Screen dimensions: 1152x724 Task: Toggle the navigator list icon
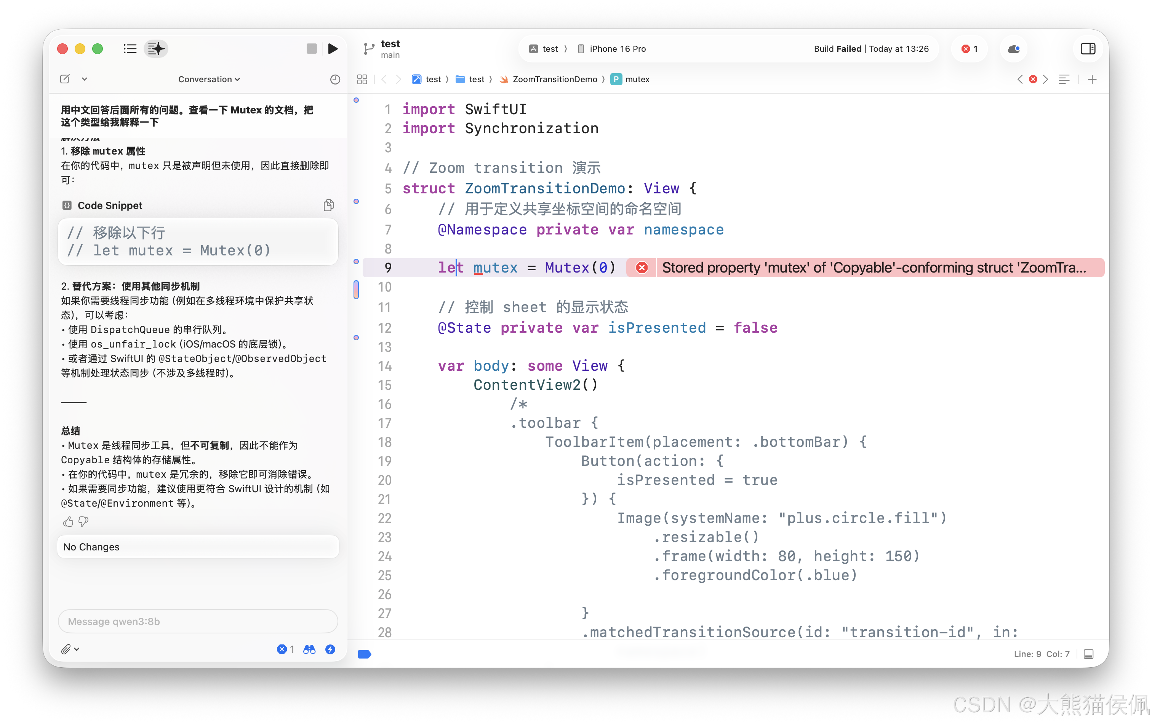pos(130,49)
